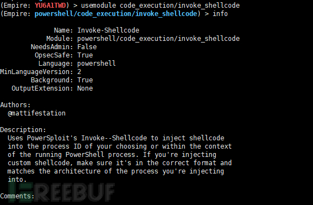Click the OpsecSafe value True
The width and height of the screenshot is (313, 205).
coord(85,55)
